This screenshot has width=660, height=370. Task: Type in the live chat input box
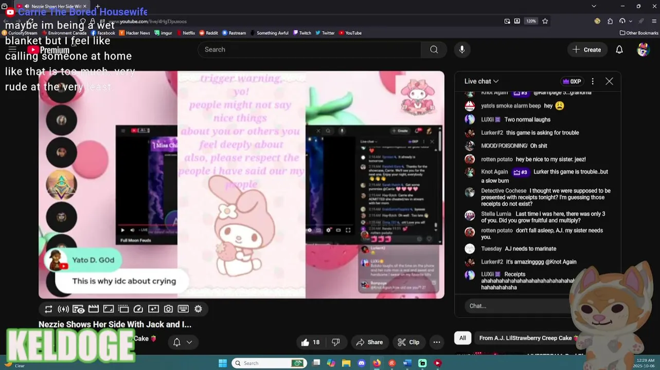(x=520, y=306)
